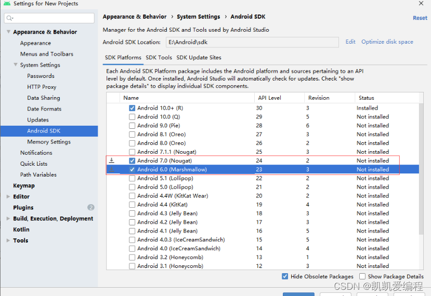Expand the Tools section arrow
Viewport: 431px width, 296px height.
point(8,240)
